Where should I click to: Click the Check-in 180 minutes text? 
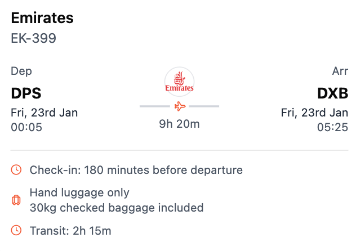136,169
